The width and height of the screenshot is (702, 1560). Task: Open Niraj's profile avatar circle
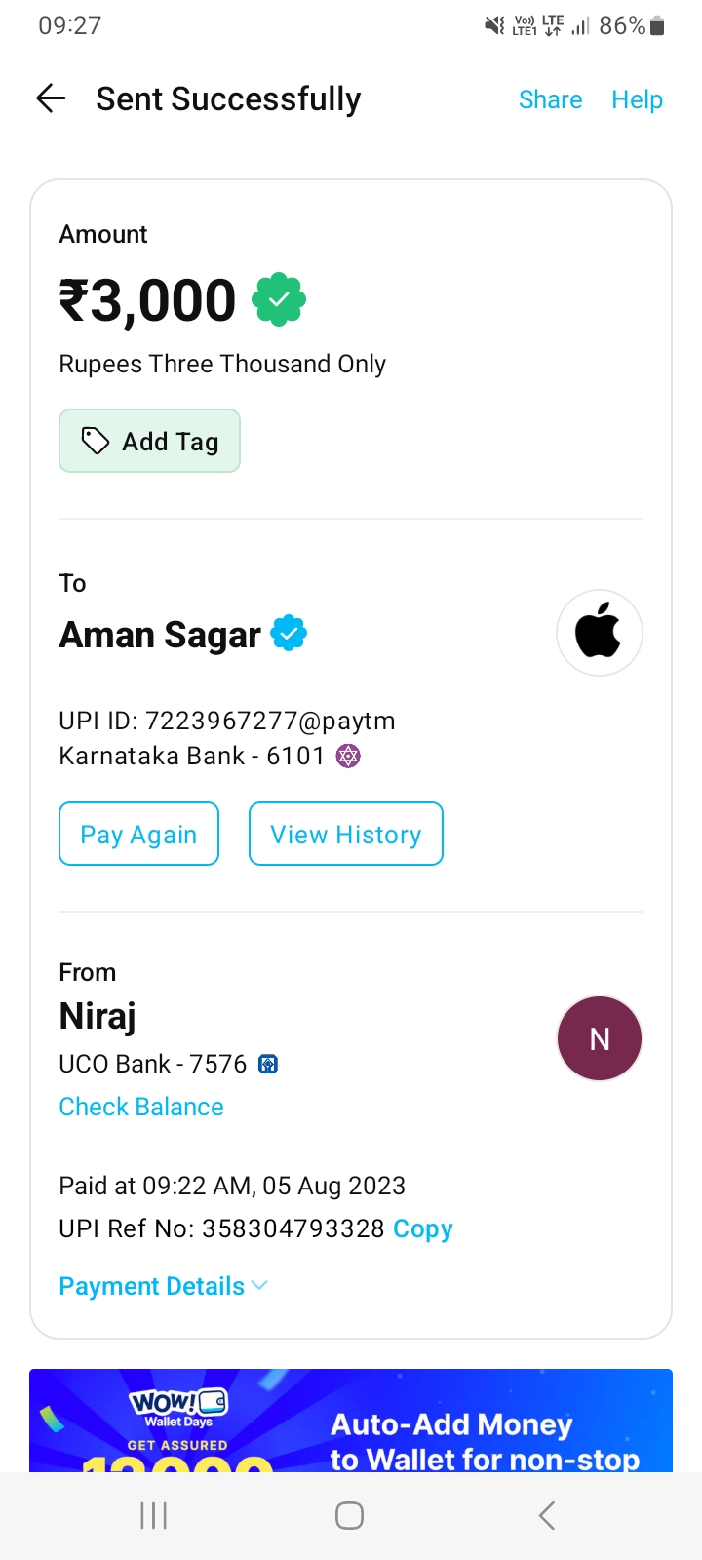(599, 1038)
